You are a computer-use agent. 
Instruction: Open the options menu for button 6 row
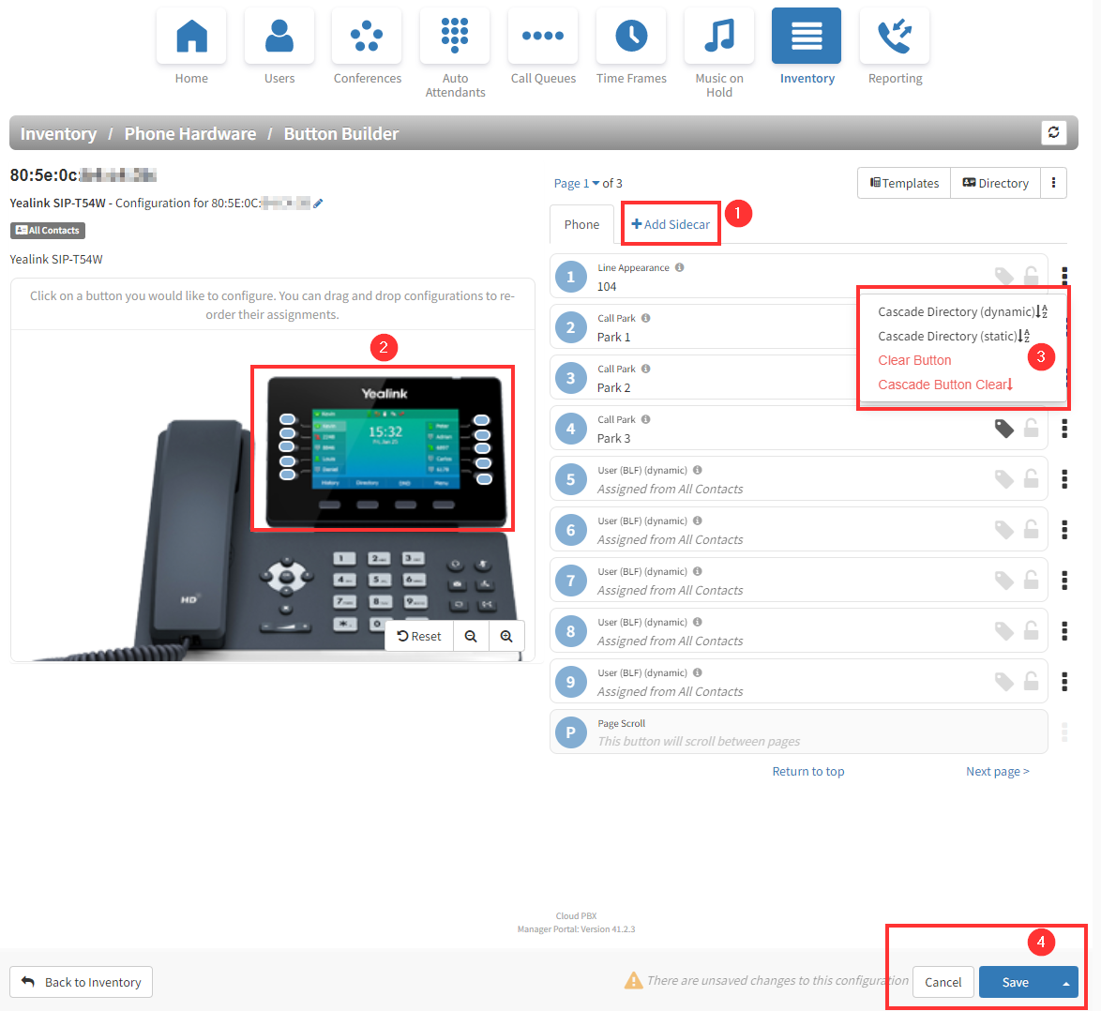point(1064,529)
